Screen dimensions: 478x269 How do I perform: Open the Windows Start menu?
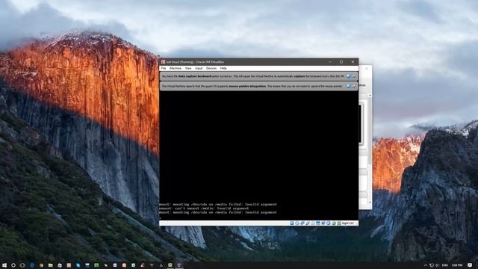(x=4, y=265)
